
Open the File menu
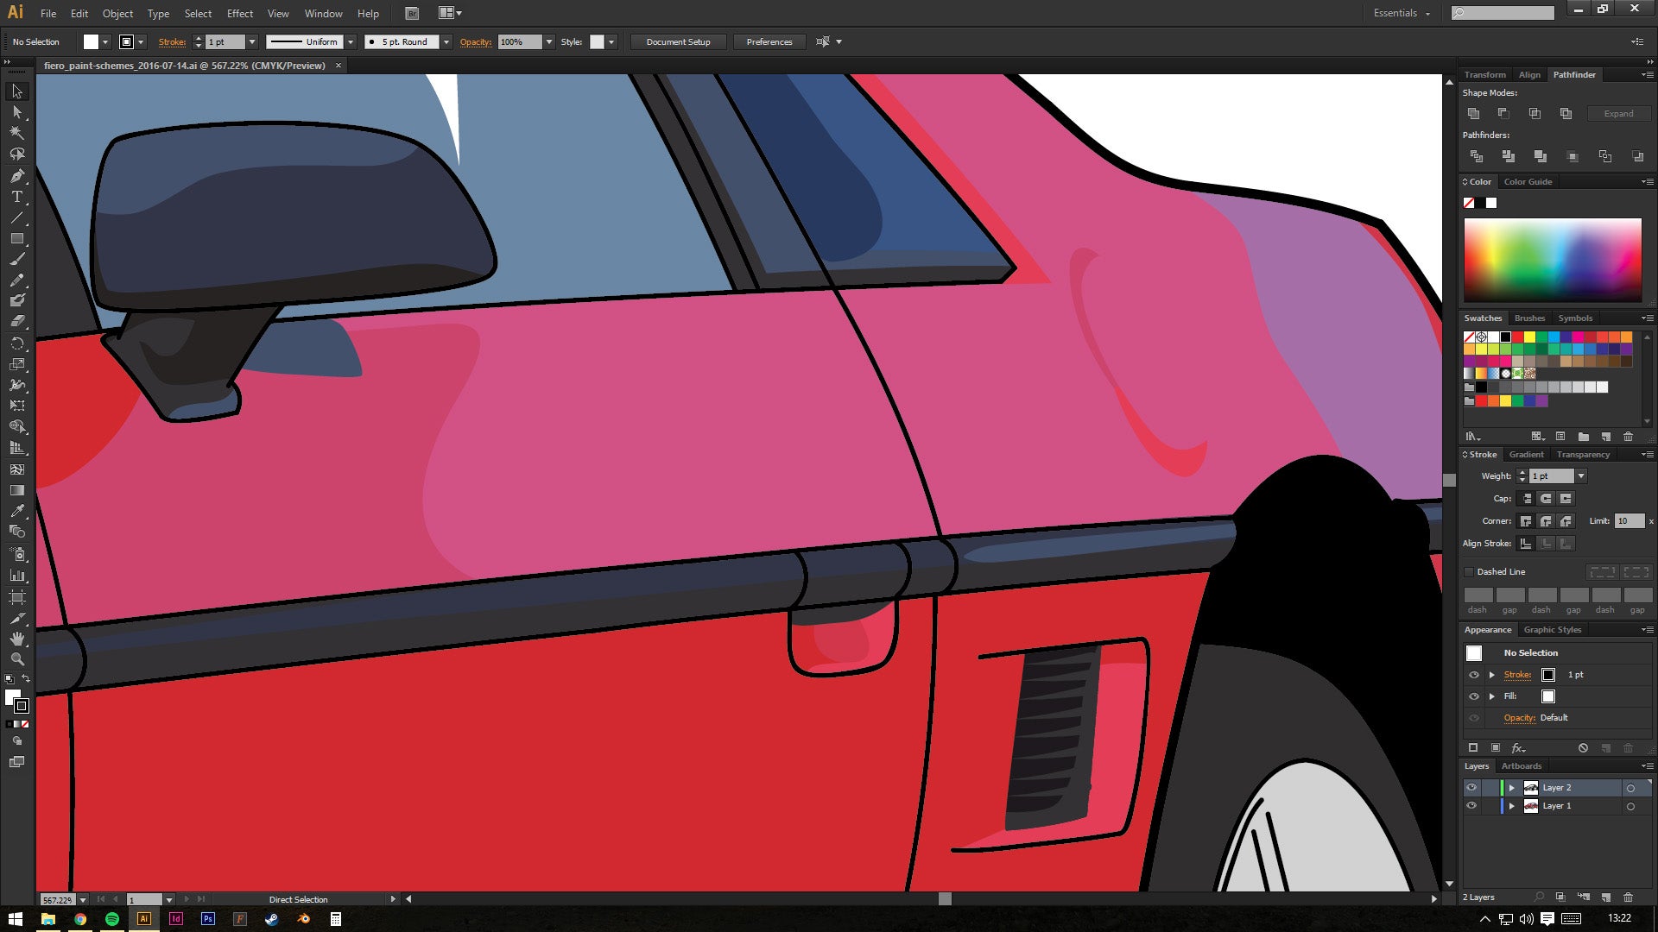point(48,13)
